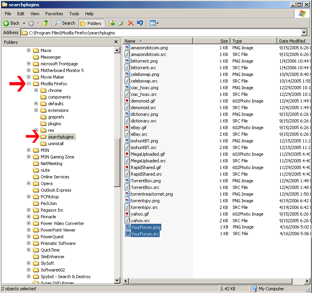Open the Back history dropdown arrow
312x293 pixels.
point(24,23)
